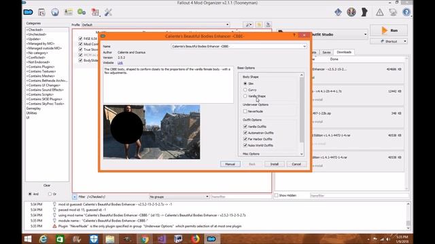Open the mod Name dropdown in CBBE dialog
The width and height of the screenshot is (435, 244).
(x=239, y=46)
